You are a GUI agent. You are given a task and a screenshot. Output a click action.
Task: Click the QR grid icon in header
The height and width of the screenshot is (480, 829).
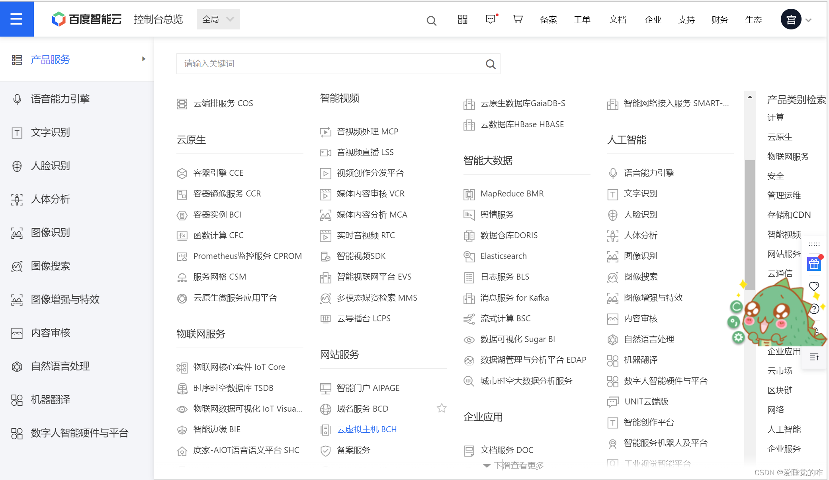pyautogui.click(x=462, y=19)
